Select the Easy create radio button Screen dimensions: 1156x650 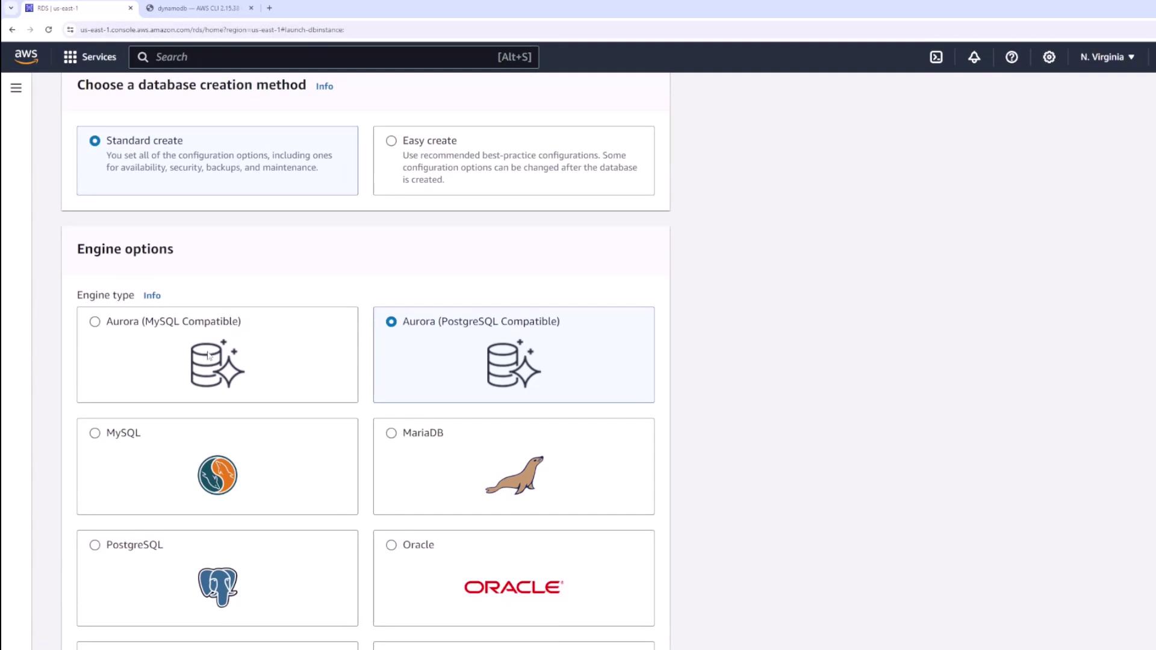click(391, 141)
